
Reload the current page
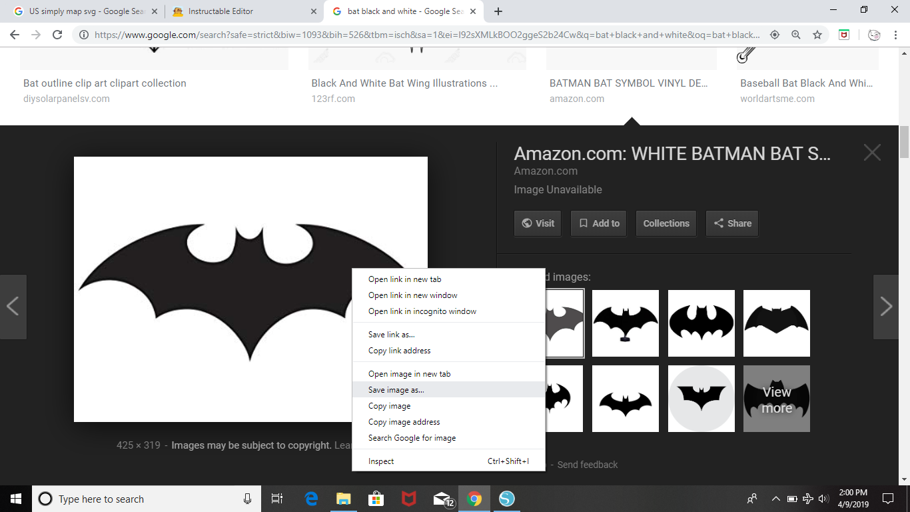57,35
